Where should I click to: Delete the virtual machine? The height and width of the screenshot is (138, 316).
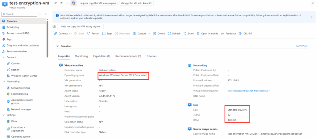pos(159,34)
